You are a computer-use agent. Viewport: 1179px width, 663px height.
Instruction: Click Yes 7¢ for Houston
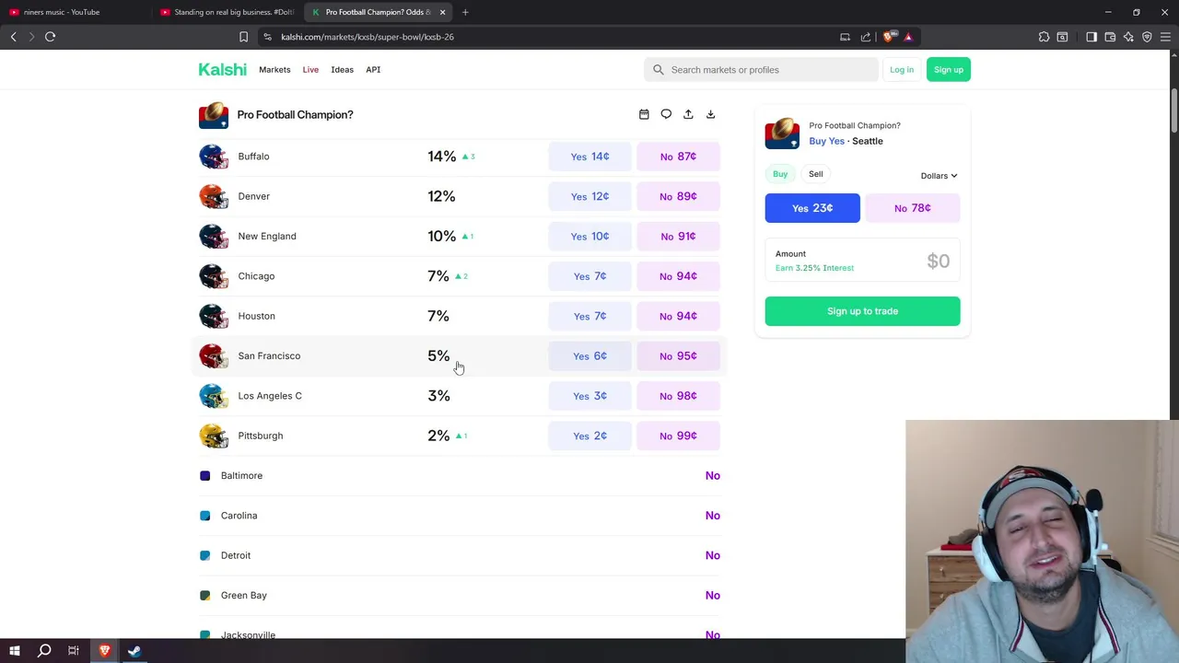coord(589,316)
